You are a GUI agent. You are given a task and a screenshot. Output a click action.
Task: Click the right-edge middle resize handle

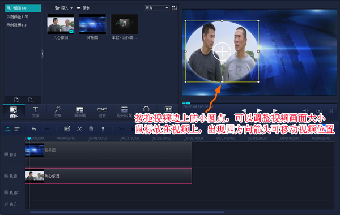click(258, 51)
